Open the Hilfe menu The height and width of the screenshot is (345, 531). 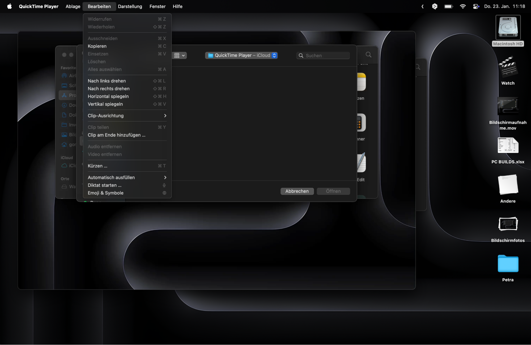177,6
